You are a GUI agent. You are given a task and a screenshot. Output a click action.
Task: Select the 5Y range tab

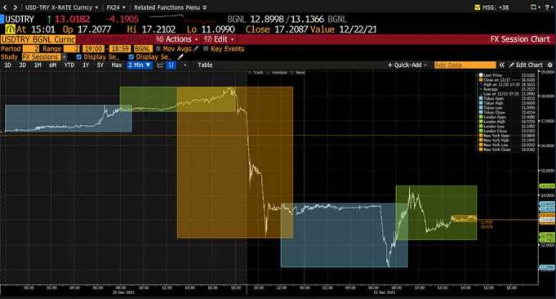pyautogui.click(x=100, y=65)
